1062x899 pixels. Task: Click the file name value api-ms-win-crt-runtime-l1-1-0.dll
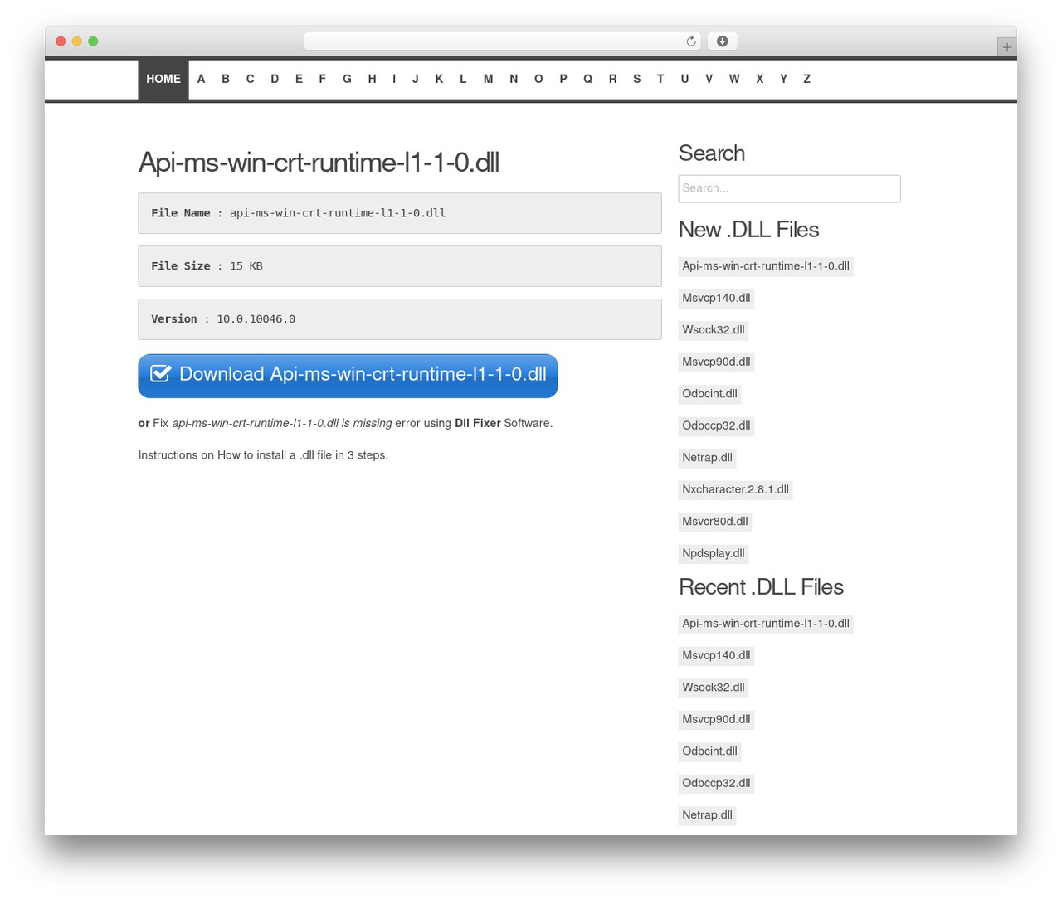(338, 213)
